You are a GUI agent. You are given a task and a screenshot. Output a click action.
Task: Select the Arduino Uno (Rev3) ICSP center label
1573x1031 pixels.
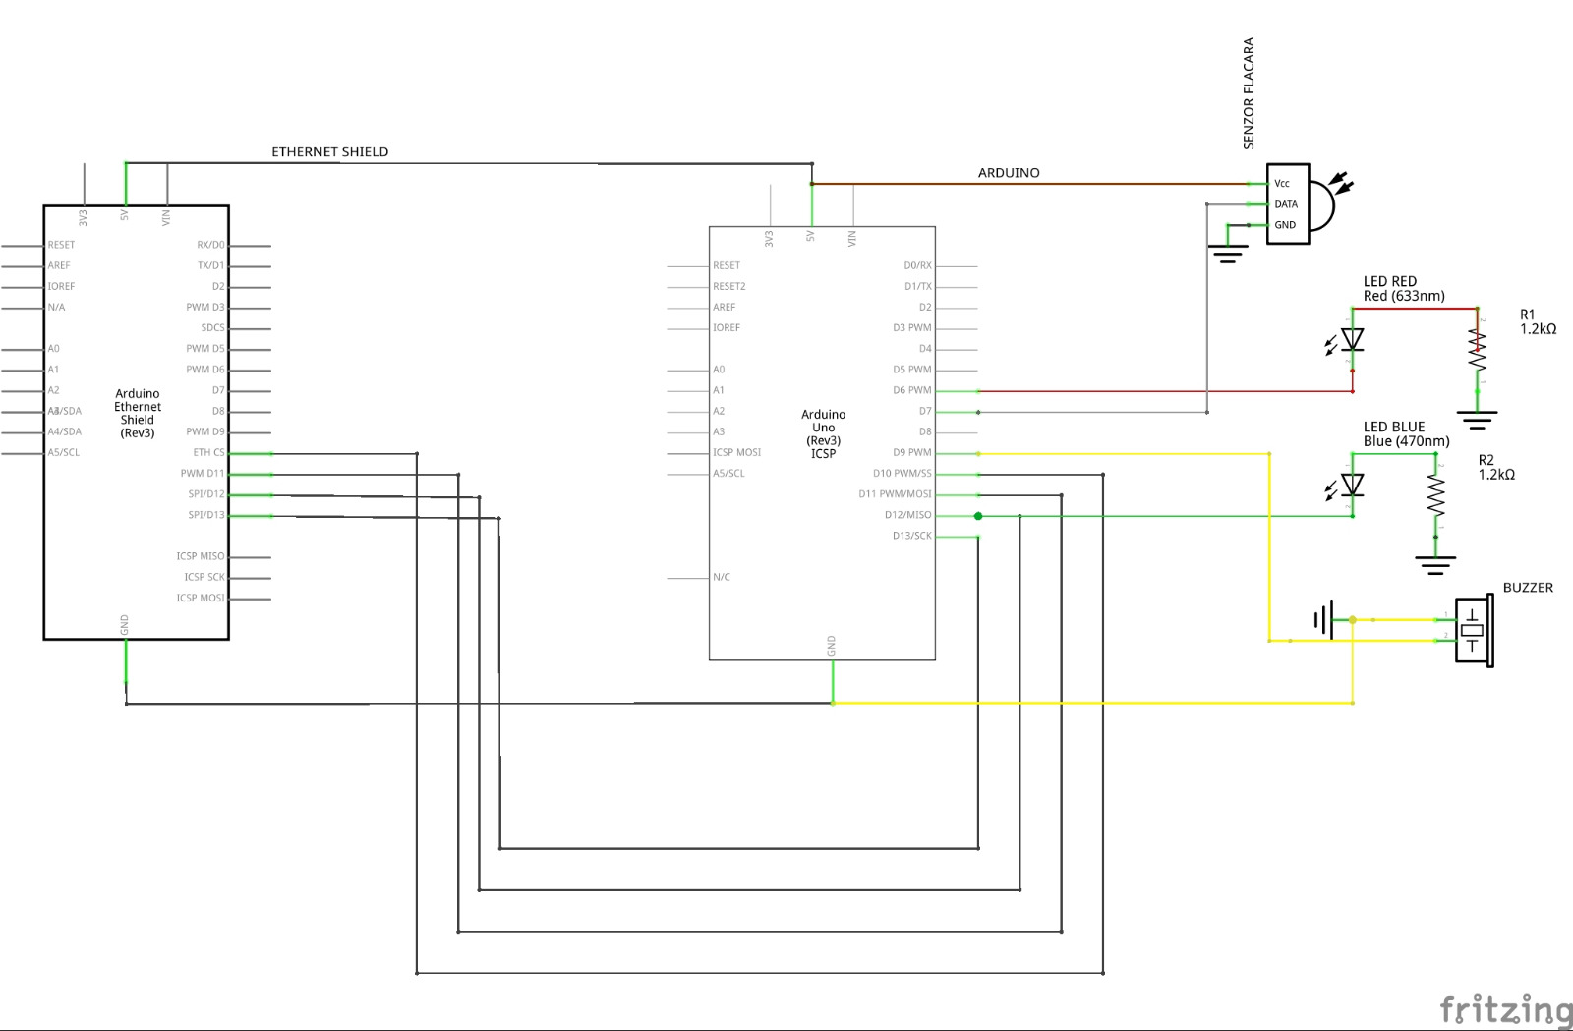pos(824,434)
